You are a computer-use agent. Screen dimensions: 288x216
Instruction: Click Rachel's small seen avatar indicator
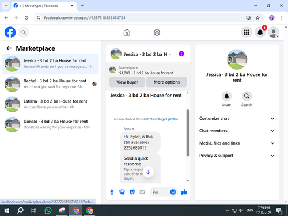click(94, 84)
